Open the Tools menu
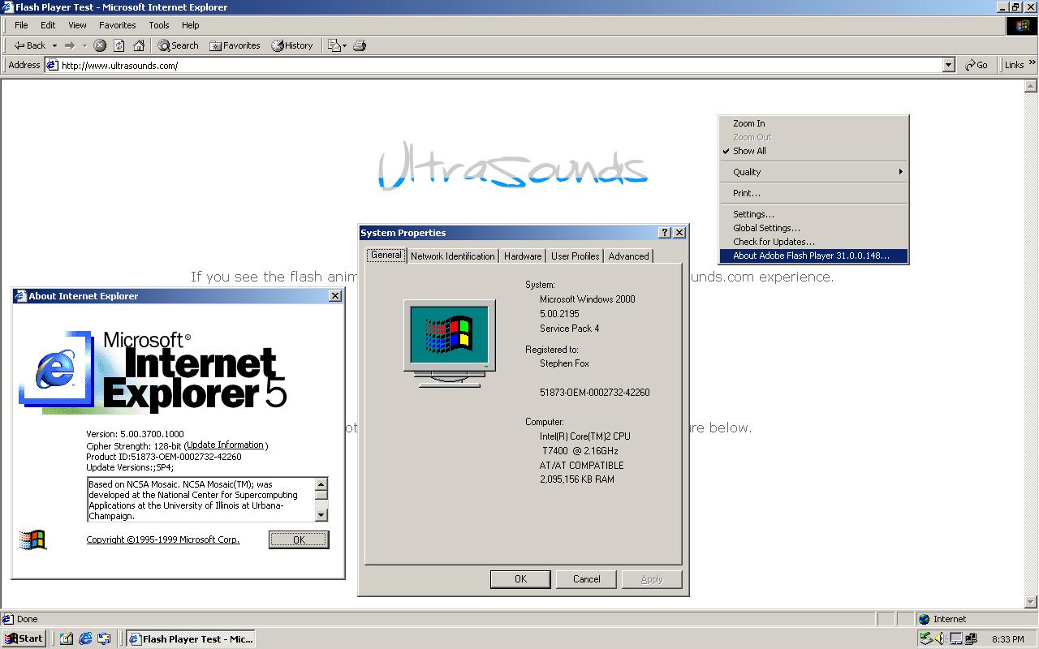The width and height of the screenshot is (1039, 649). tap(159, 25)
